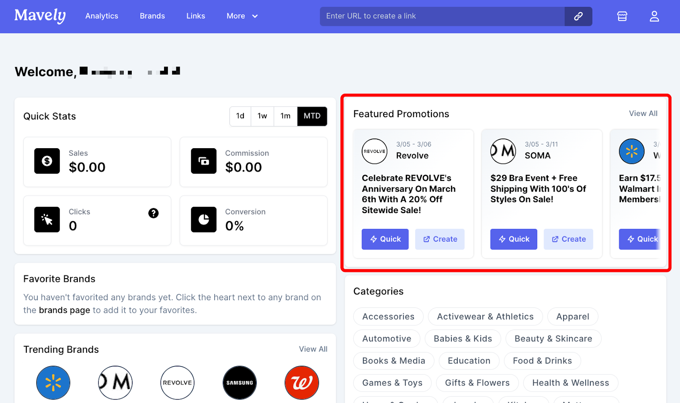This screenshot has width=680, height=403.
Task: Choose the Beauty & Skincare category chip
Action: tap(553, 338)
